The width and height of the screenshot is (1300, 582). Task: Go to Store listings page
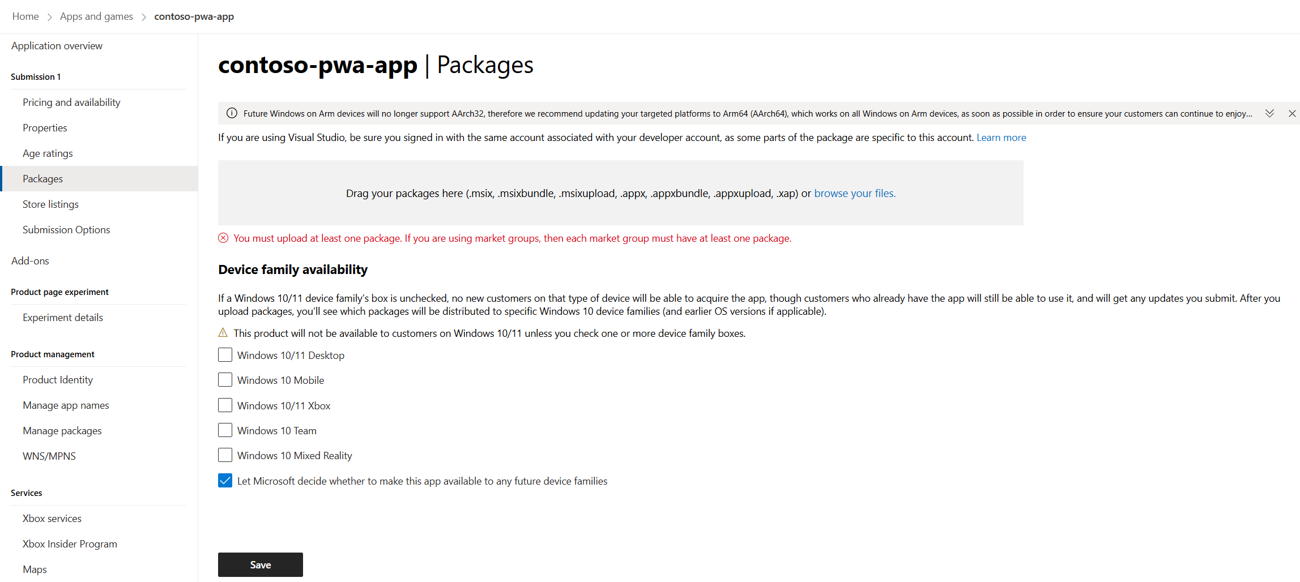pyautogui.click(x=50, y=204)
